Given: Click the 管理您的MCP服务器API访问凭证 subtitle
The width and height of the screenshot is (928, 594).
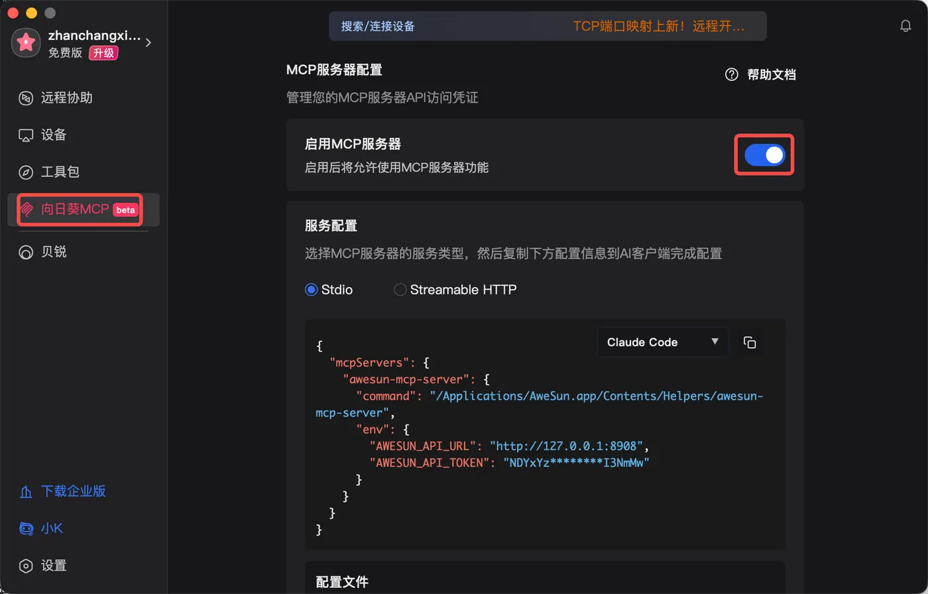Looking at the screenshot, I should pos(382,98).
